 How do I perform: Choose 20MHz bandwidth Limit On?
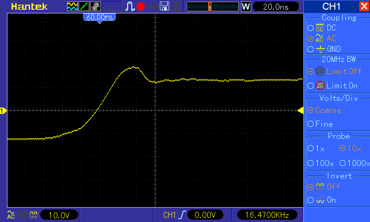333,86
